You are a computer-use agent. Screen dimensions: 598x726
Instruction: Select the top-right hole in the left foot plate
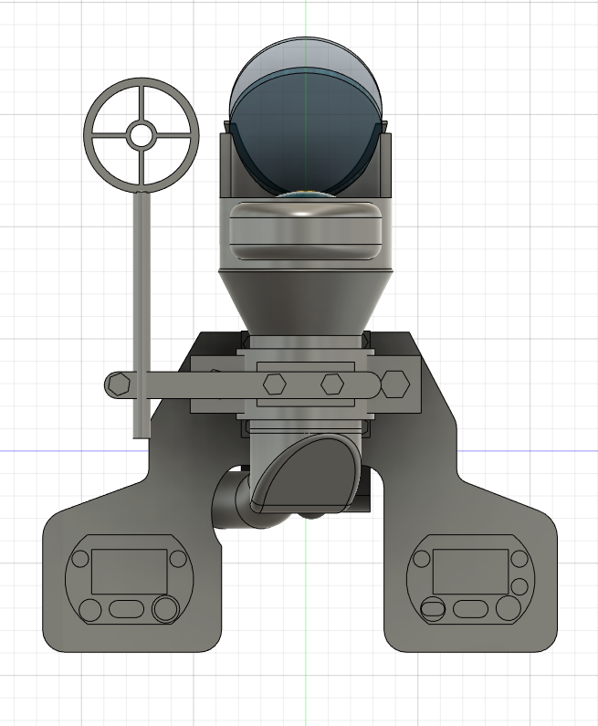(178, 558)
